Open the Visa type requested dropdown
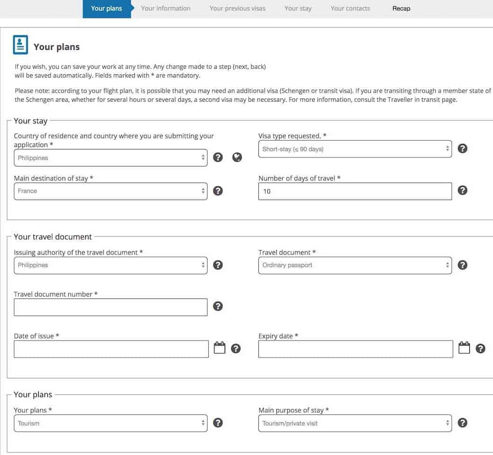Viewport: 493px width, 455px height. [x=354, y=149]
